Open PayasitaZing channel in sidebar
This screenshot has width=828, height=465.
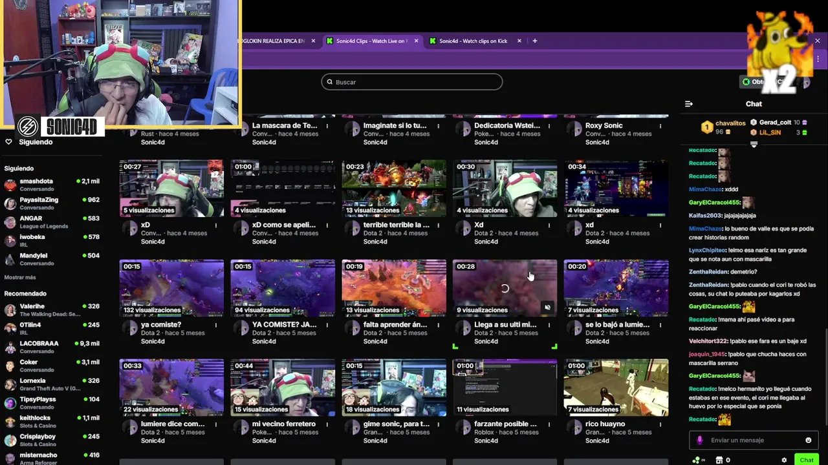pyautogui.click(x=52, y=203)
